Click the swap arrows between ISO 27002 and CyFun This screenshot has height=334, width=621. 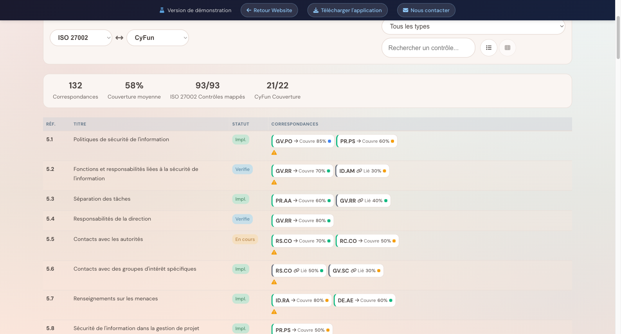(119, 38)
